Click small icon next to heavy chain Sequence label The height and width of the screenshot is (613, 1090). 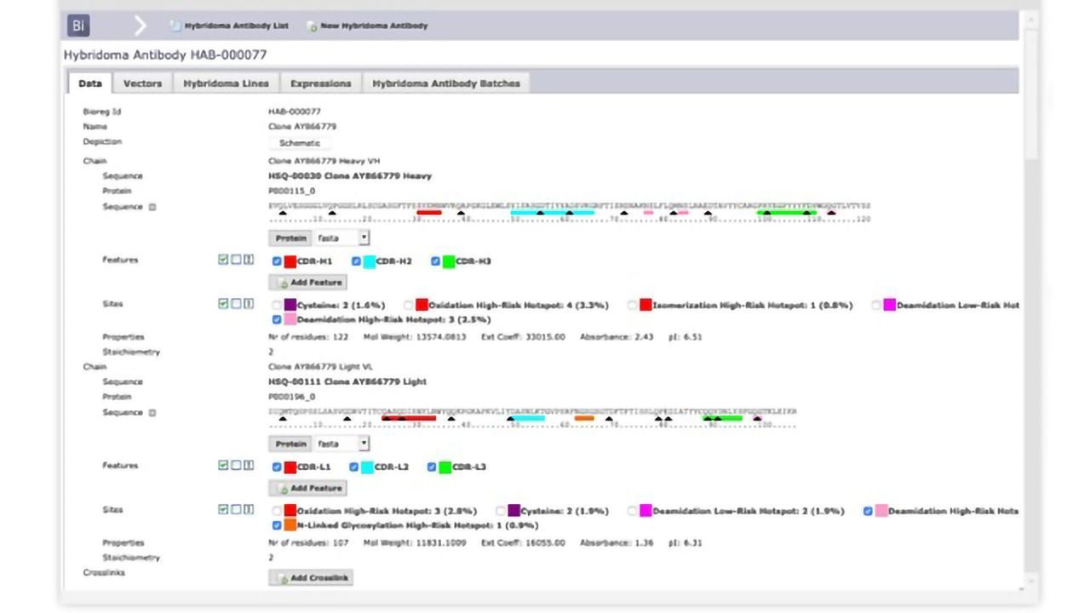pyautogui.click(x=152, y=207)
